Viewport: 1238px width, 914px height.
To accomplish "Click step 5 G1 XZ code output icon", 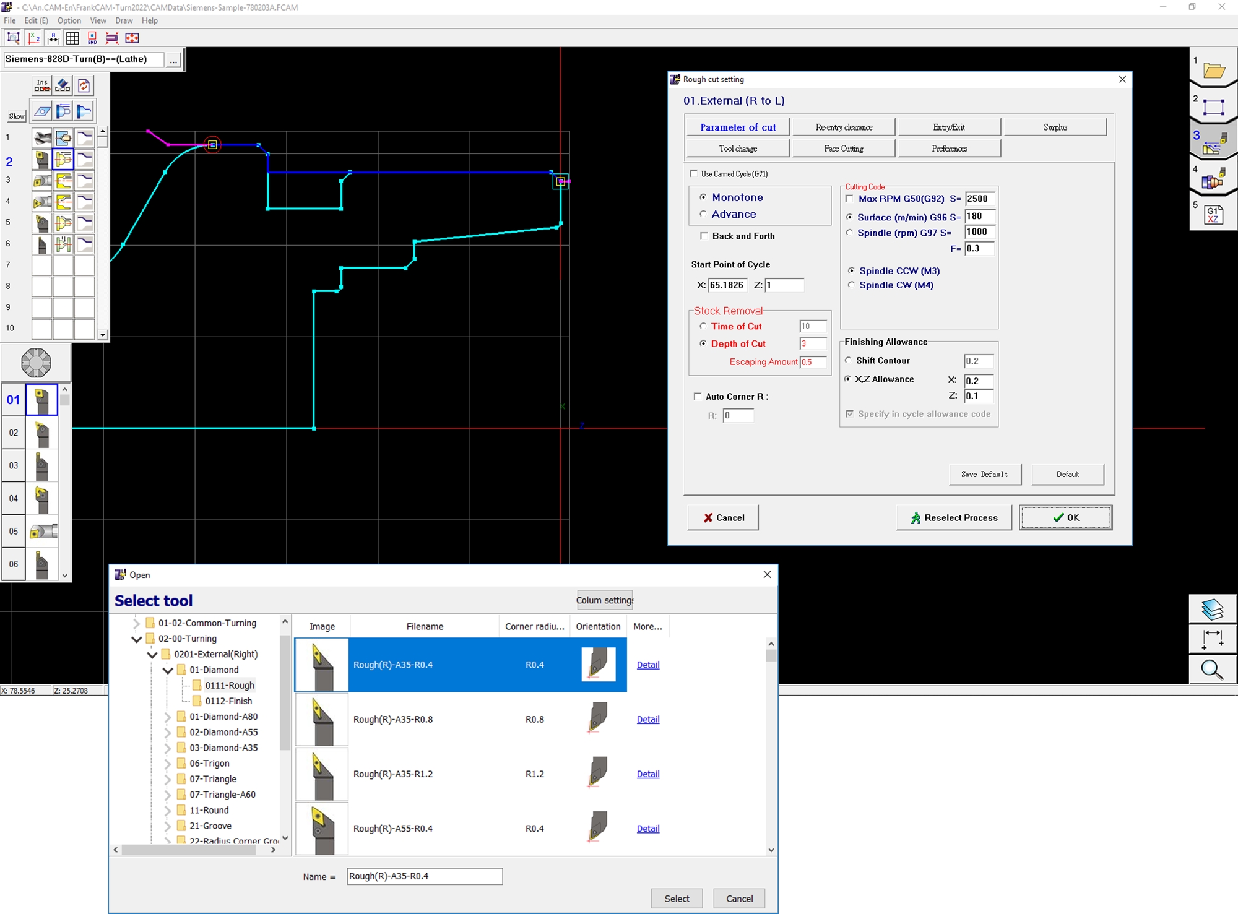I will [x=1213, y=215].
